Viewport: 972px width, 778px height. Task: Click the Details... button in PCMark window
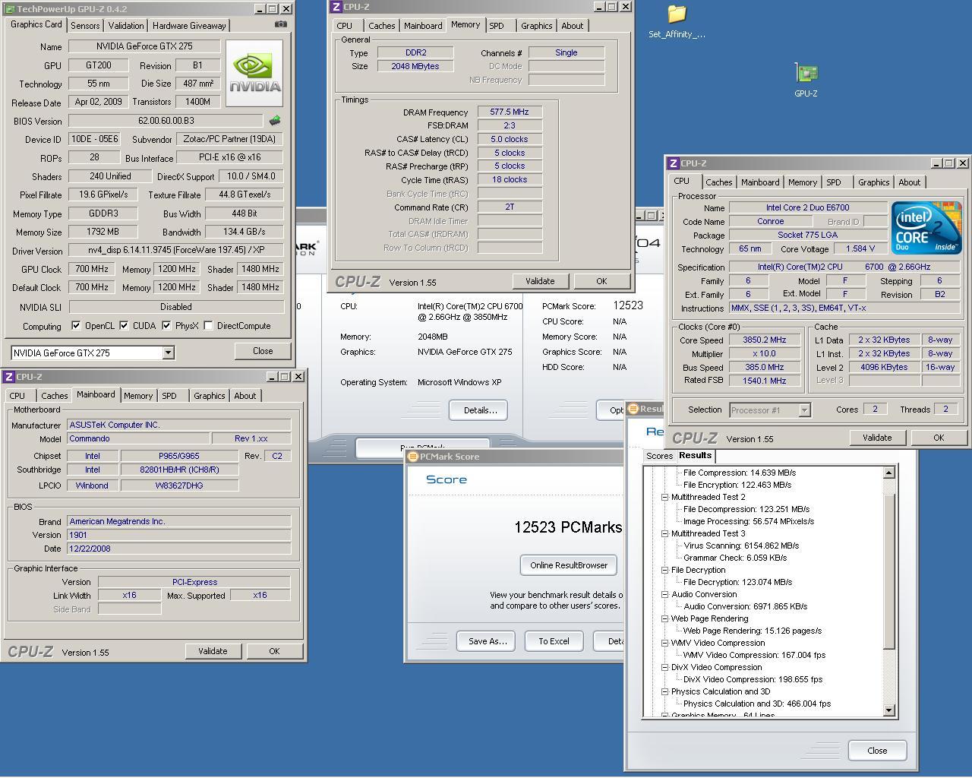coord(479,410)
